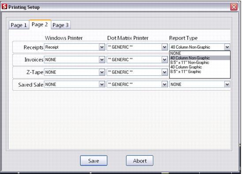Expand Saved Sale Dot Matrix Printer dropdown arrow
This screenshot has height=174, width=242.
165,85
